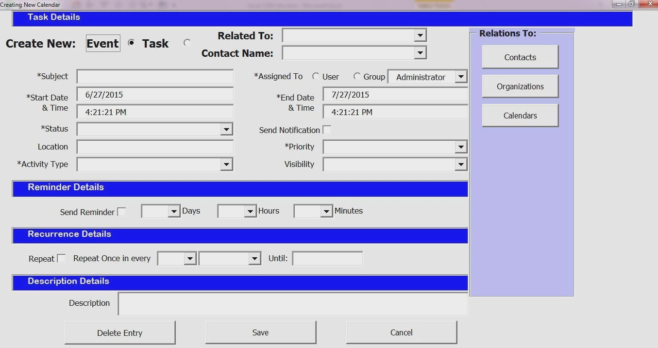Image resolution: width=658 pixels, height=348 pixels.
Task: Open the Activity Type dropdown
Action: point(226,164)
